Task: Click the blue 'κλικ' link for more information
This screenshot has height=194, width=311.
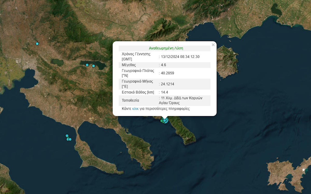Action: (x=135, y=109)
